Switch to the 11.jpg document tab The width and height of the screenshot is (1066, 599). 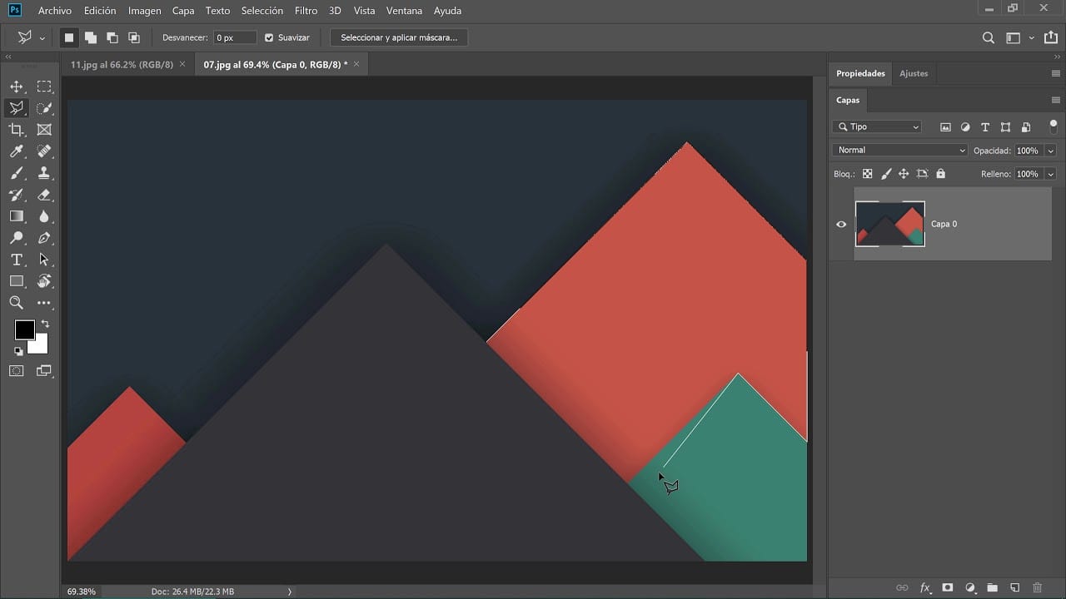point(122,64)
